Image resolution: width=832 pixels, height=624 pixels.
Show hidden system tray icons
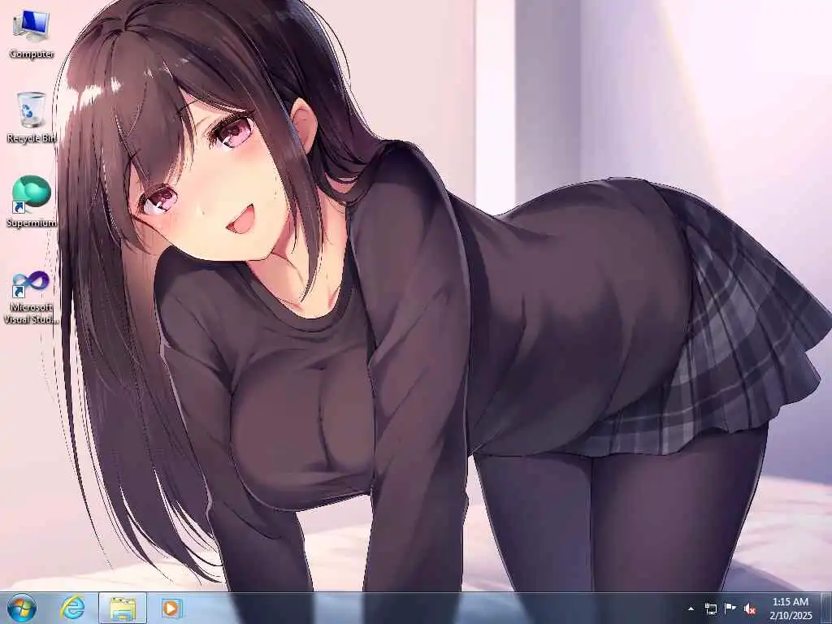coord(691,609)
